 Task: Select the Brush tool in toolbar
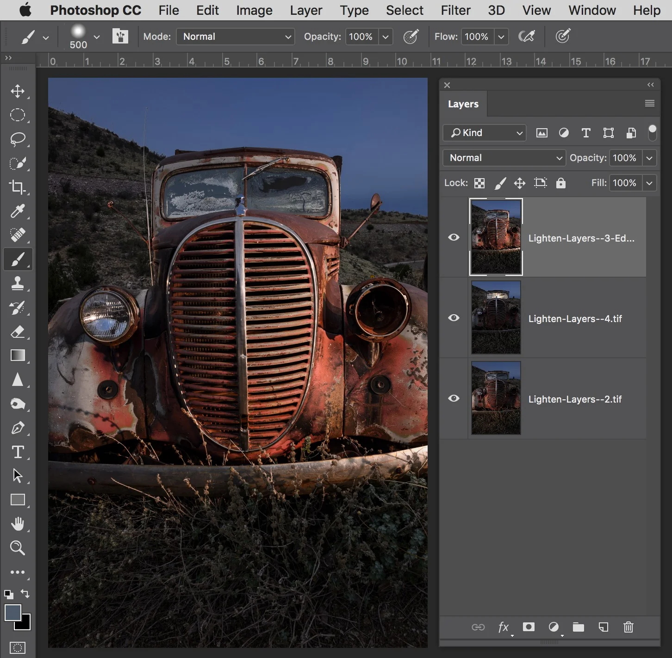(18, 260)
